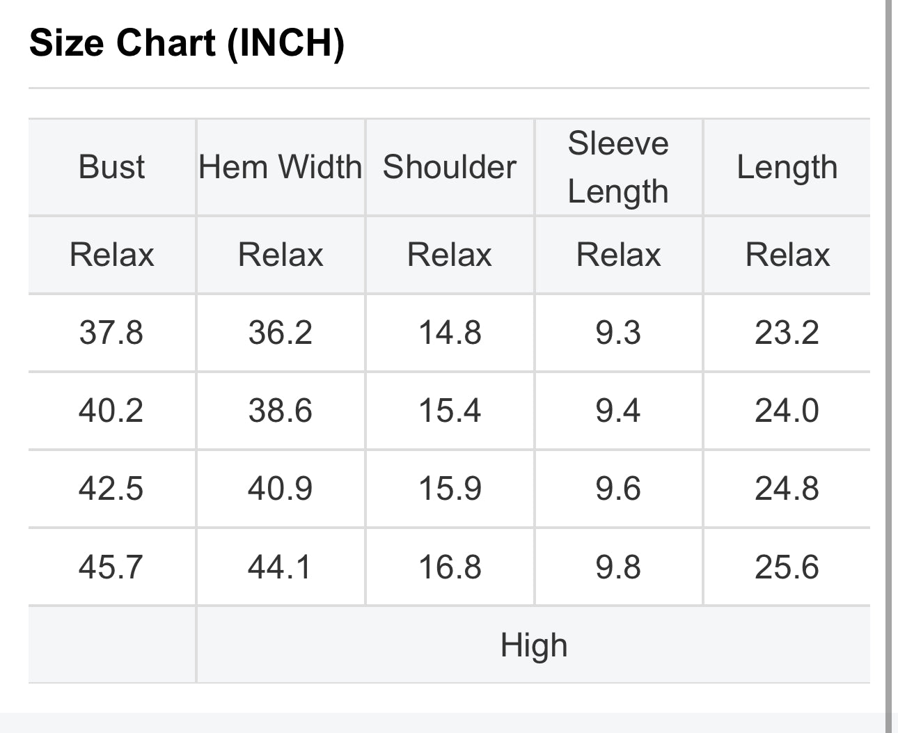Select the 24.0 length cell
898x733 pixels.
[787, 411]
